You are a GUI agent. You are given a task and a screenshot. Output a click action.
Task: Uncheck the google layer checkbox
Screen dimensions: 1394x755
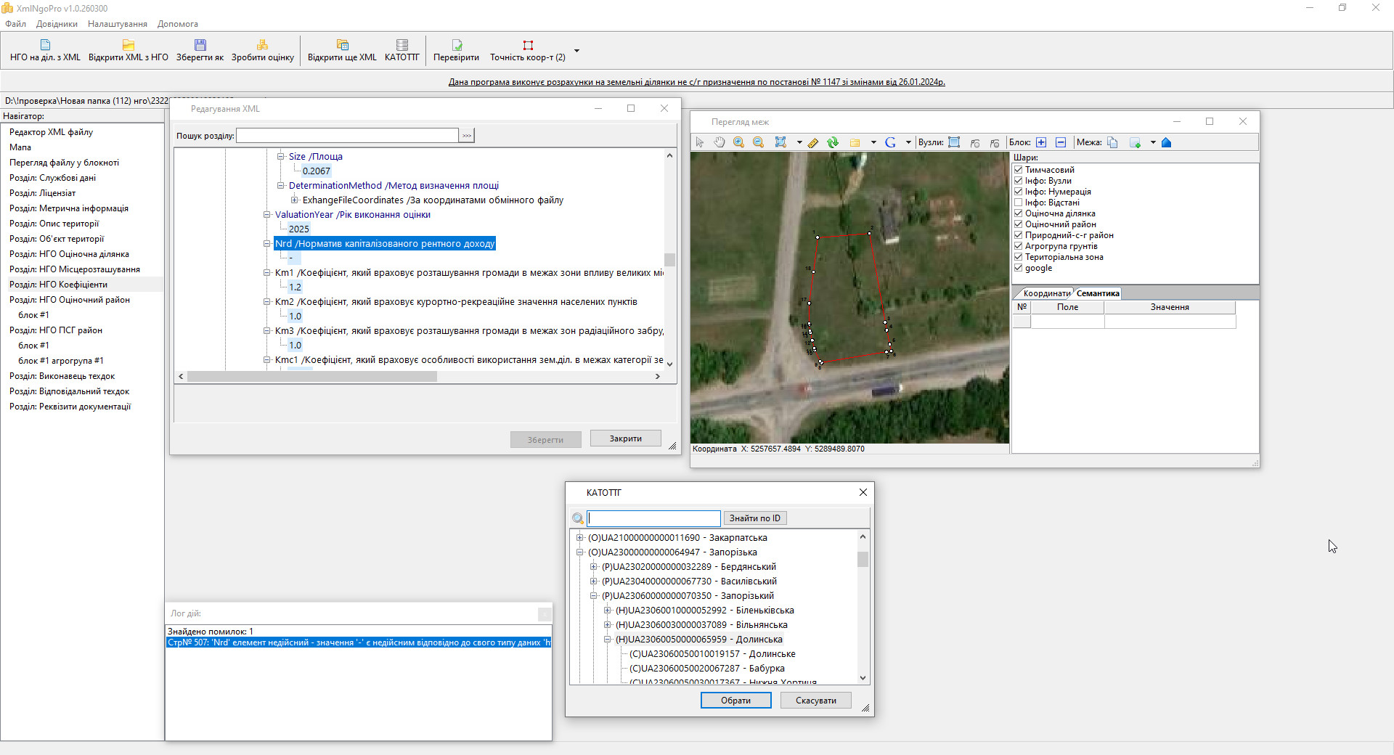pos(1018,268)
